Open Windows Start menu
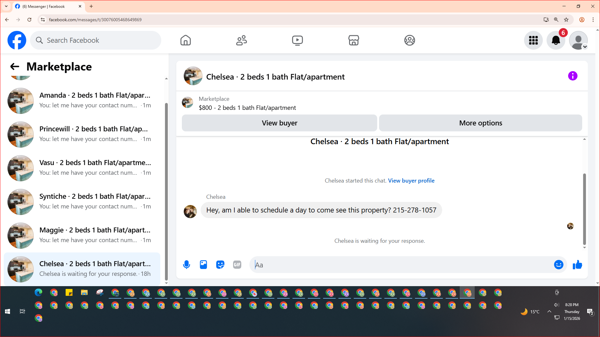The height and width of the screenshot is (337, 600). point(7,311)
